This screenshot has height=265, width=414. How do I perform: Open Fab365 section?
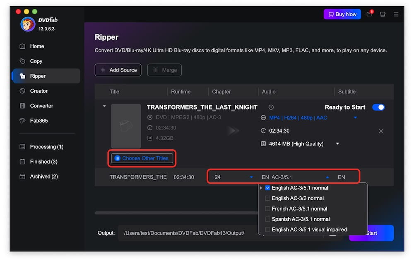[x=39, y=121]
